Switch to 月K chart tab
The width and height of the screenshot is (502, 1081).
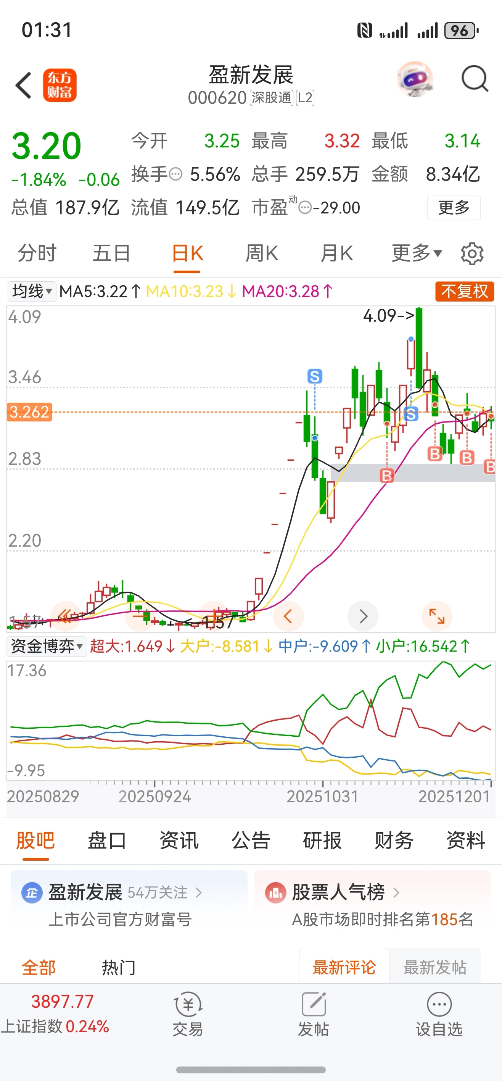coord(336,253)
